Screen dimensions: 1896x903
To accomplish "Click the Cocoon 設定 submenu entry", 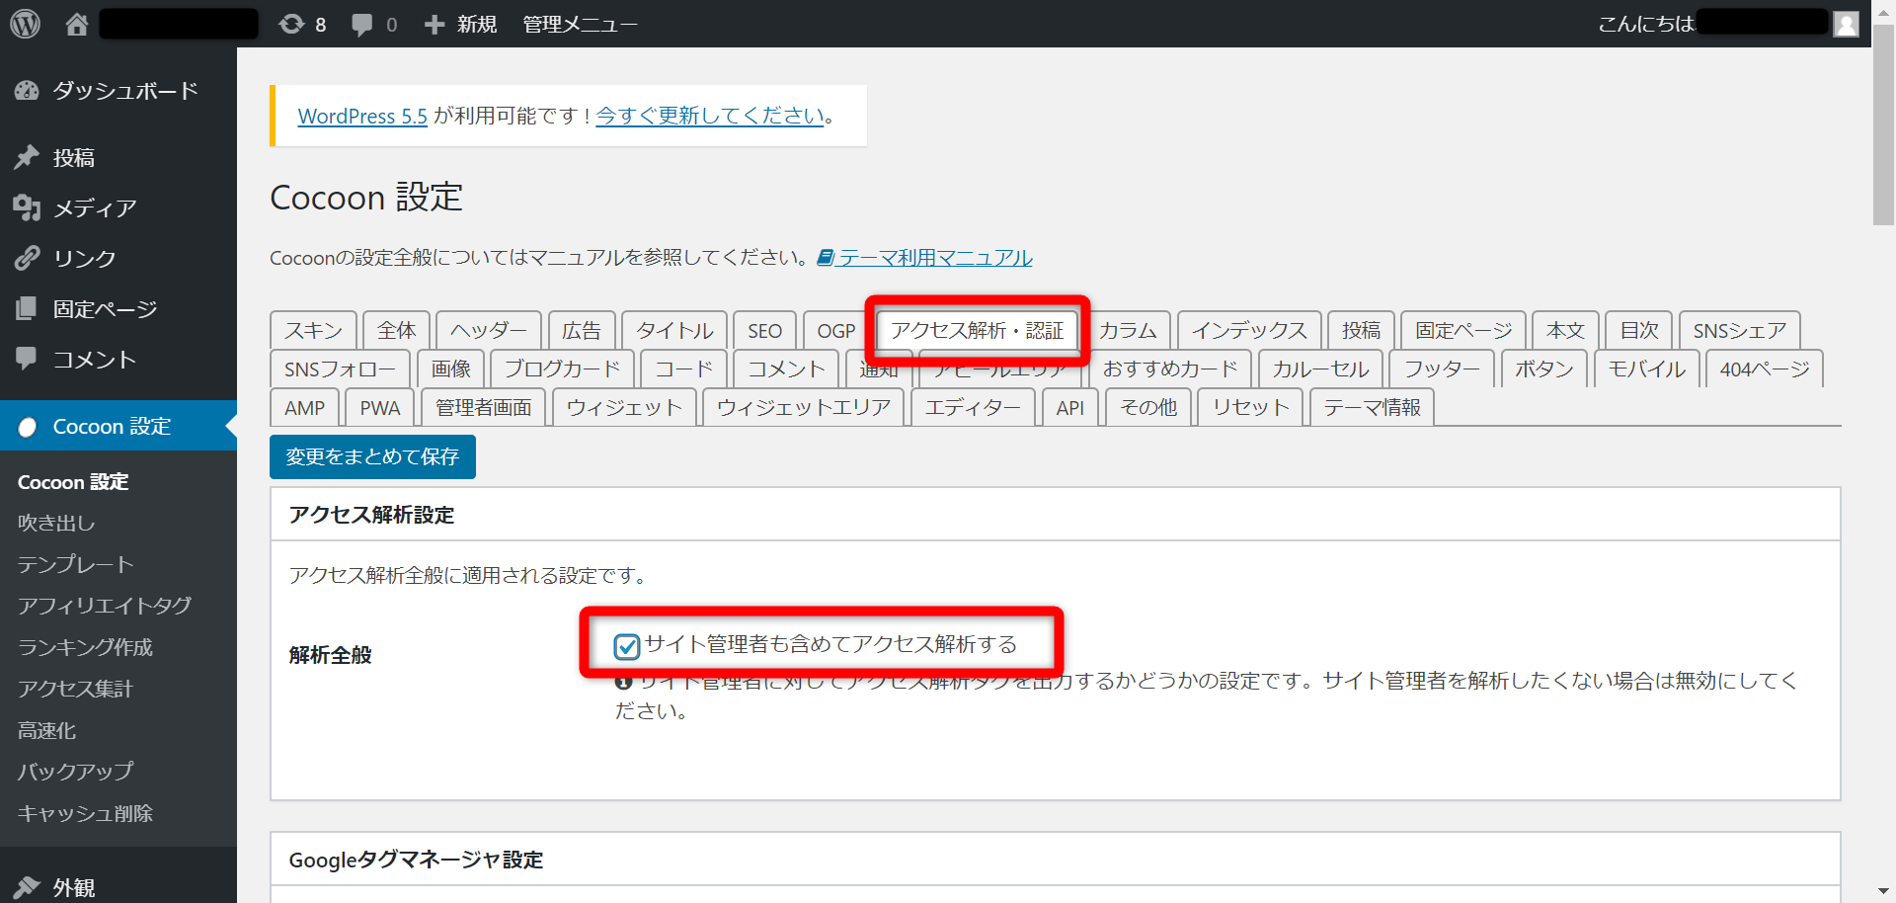I will point(73,482).
